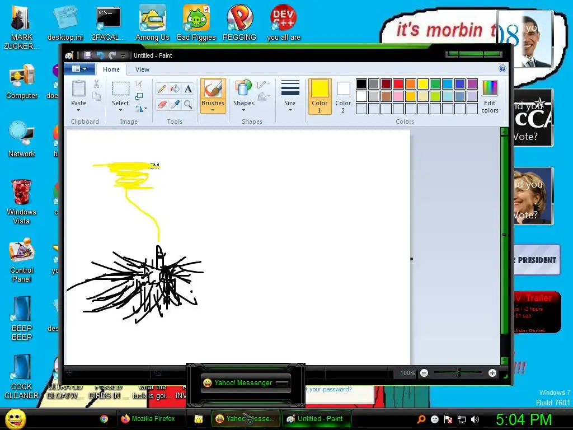Image resolution: width=573 pixels, height=430 pixels.
Task: Pick the black color swatch
Action: [361, 84]
